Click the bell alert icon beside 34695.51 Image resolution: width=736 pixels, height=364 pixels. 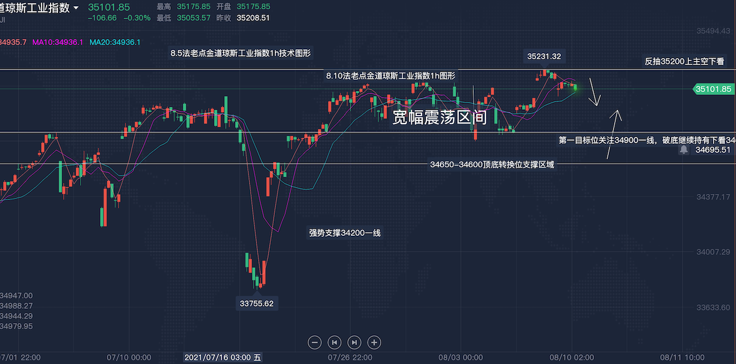(x=684, y=150)
